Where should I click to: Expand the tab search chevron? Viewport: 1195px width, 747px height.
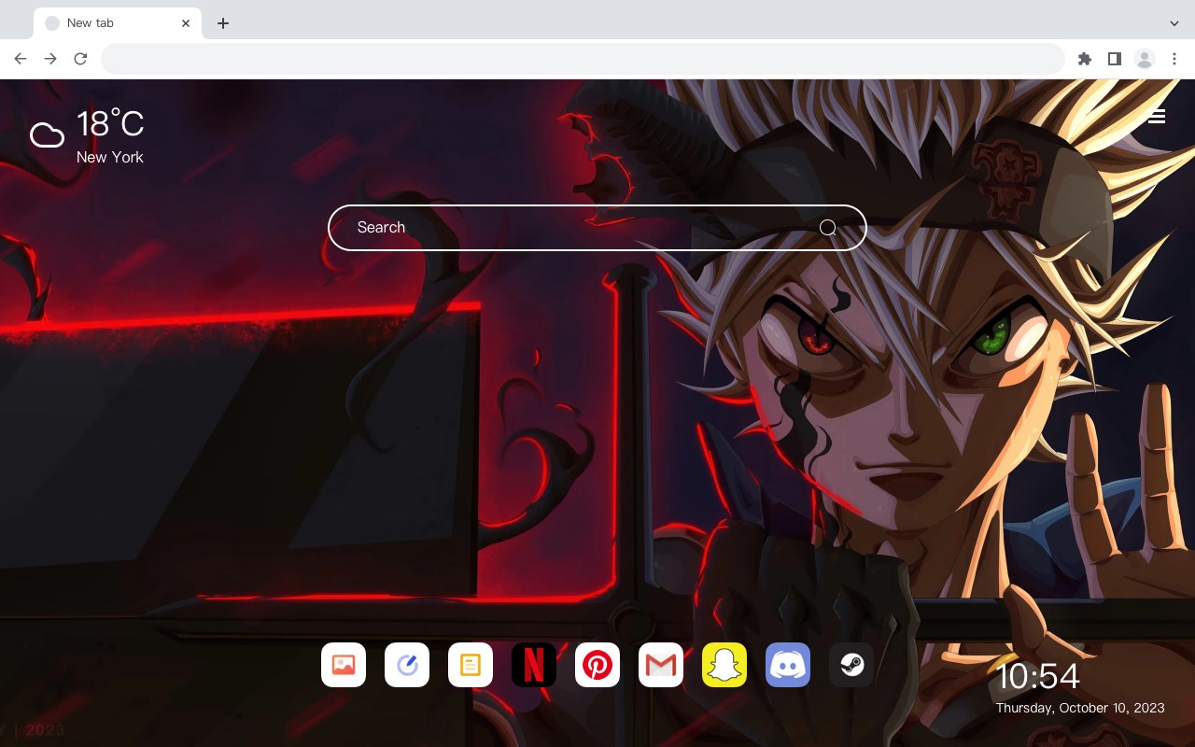(1174, 22)
